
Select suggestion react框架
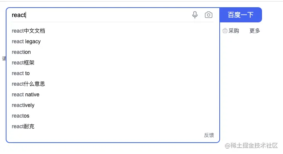23,63
